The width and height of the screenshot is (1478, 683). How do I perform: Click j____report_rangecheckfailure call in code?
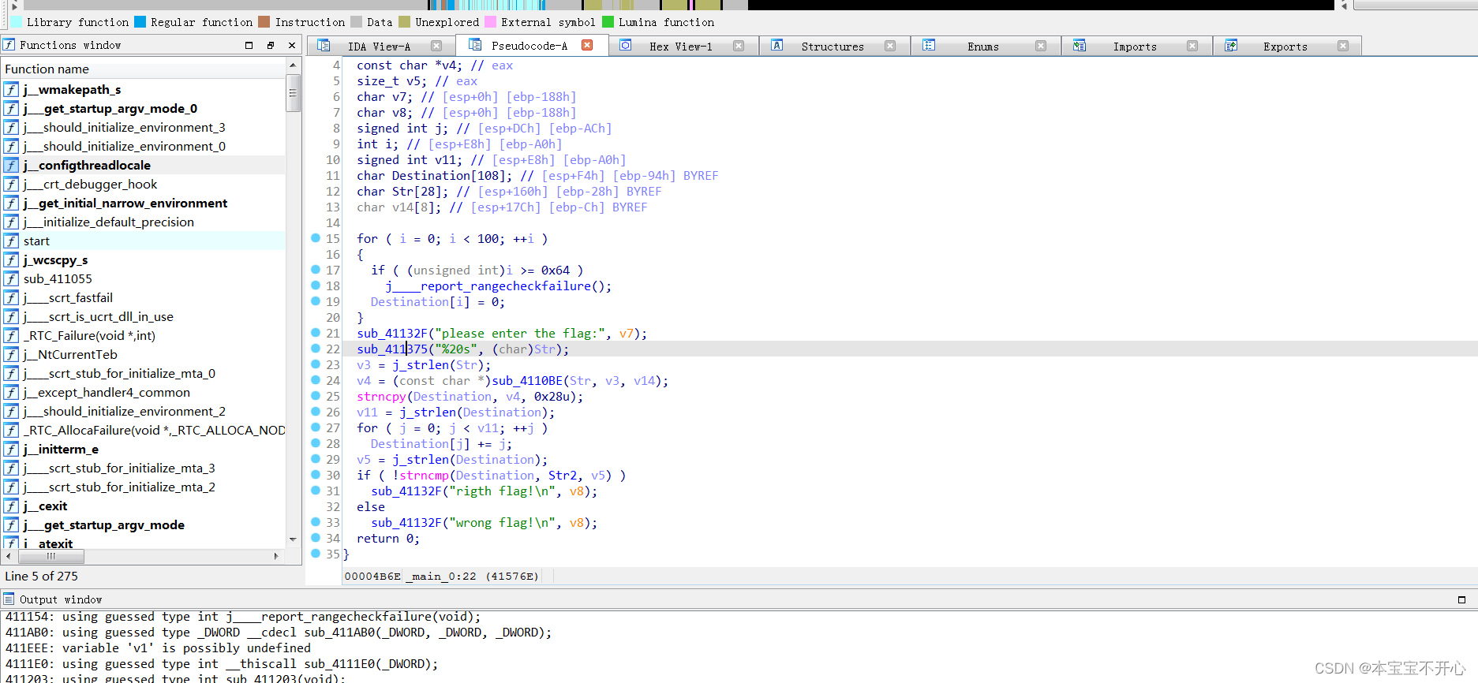coord(488,286)
